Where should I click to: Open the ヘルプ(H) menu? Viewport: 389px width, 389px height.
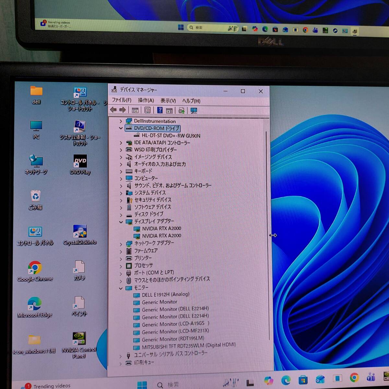(x=191, y=101)
